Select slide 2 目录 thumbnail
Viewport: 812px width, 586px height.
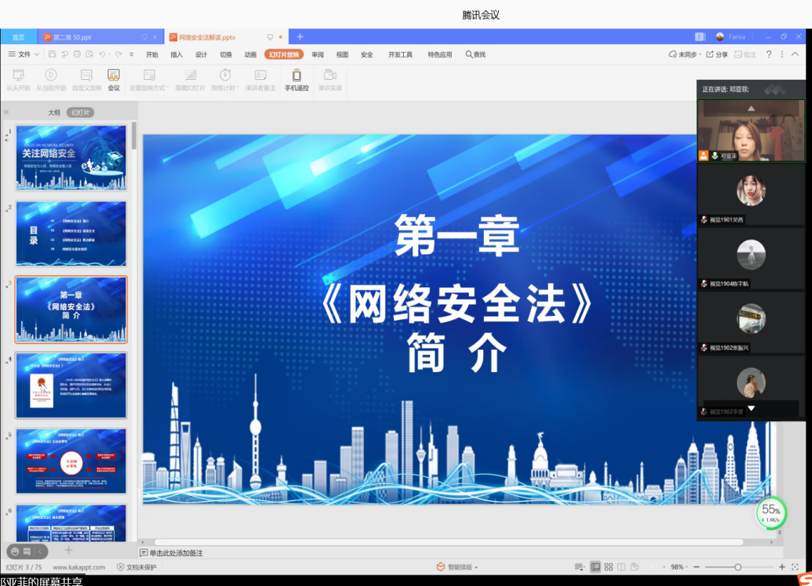[71, 234]
